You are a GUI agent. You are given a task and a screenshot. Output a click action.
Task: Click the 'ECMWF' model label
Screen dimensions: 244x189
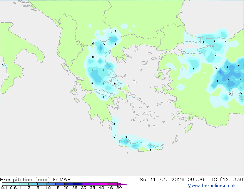click(x=62, y=180)
